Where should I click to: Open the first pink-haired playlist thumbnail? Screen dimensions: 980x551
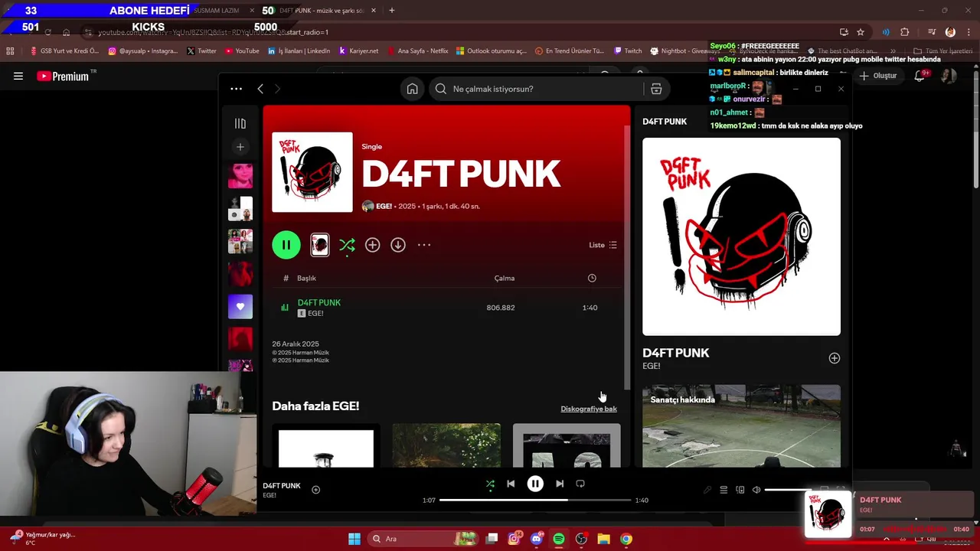[240, 175]
